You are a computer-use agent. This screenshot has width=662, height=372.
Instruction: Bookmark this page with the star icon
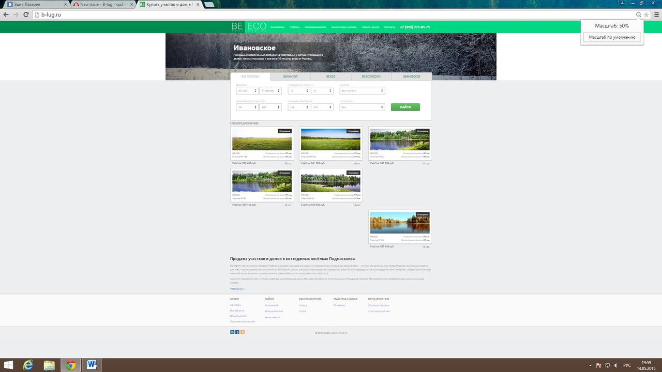[x=646, y=15]
